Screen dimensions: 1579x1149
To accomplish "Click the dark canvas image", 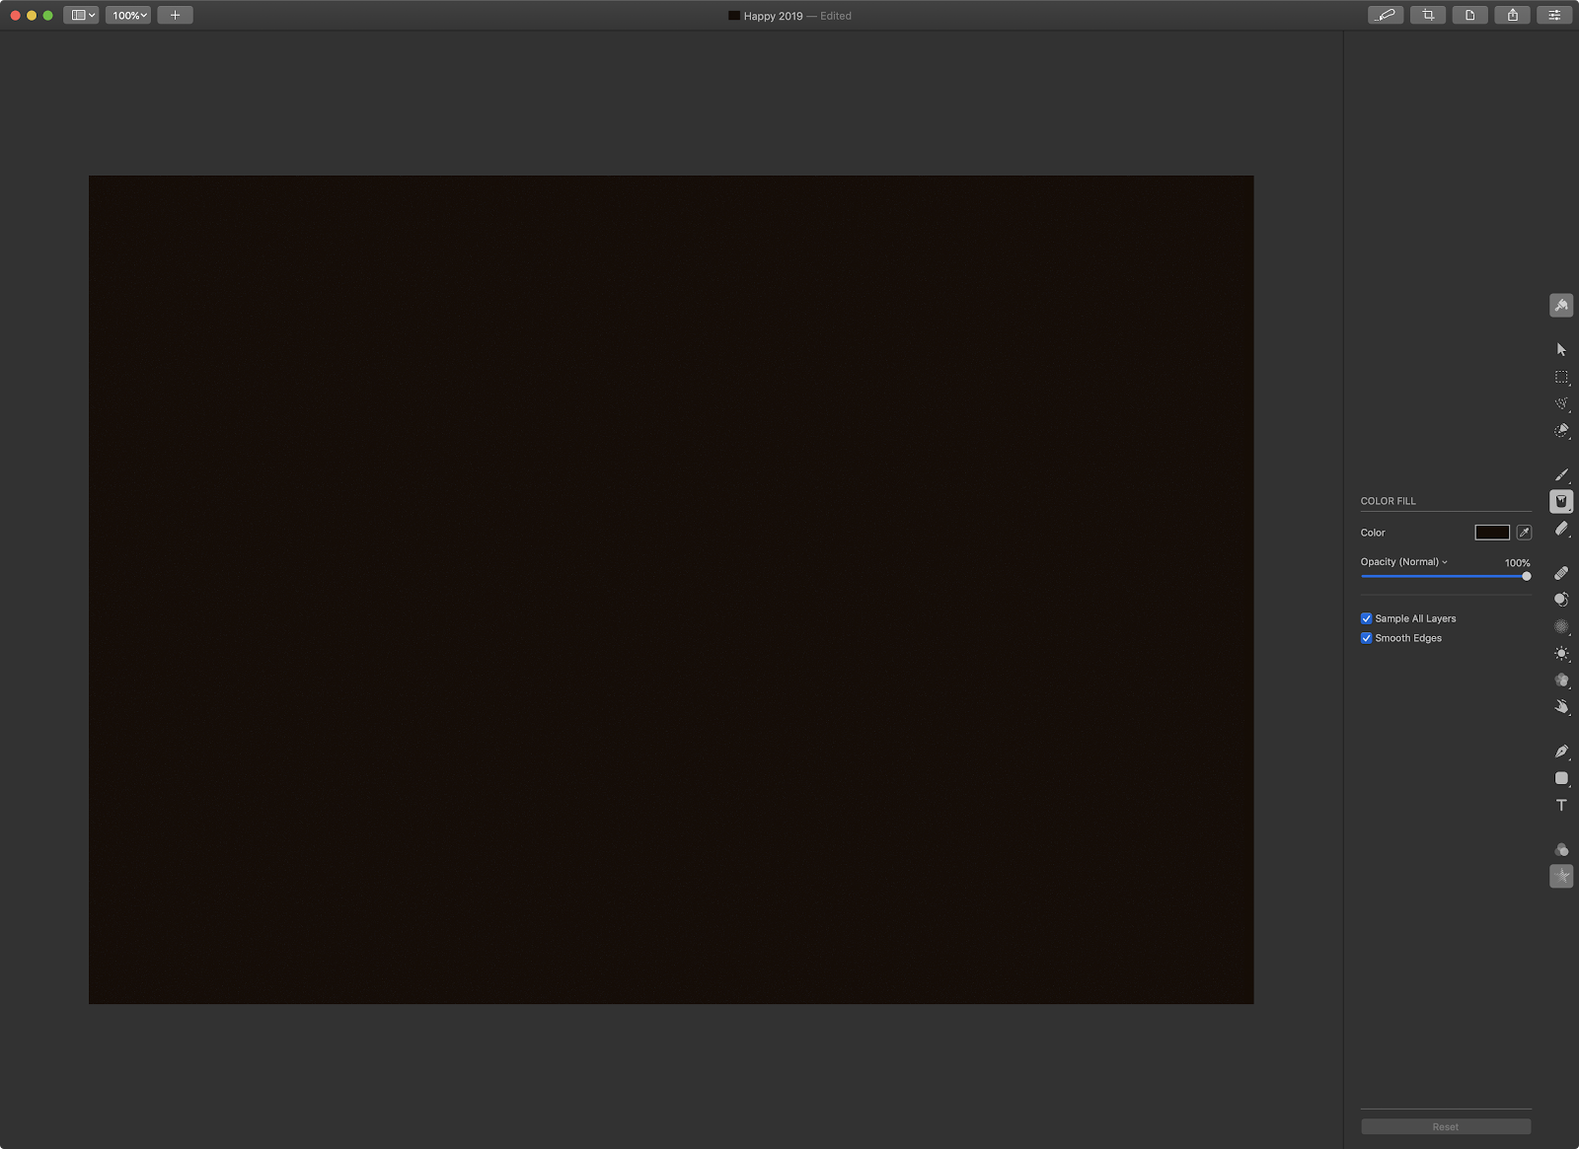I will click(671, 590).
